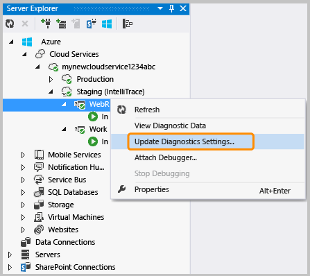
Task: Collapse the Cloud Services node
Action: 24,54
